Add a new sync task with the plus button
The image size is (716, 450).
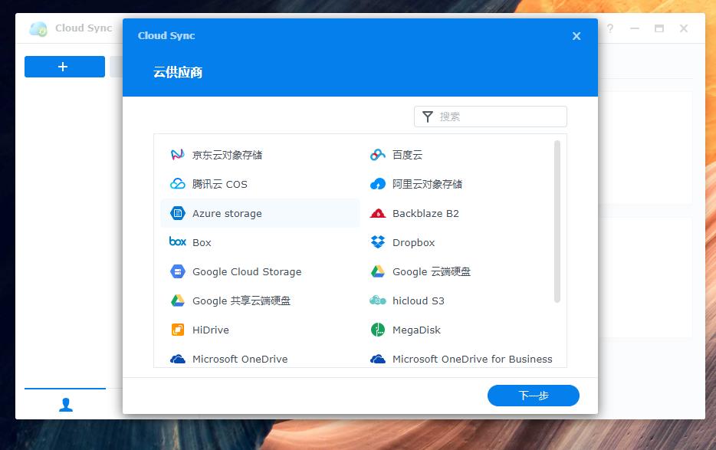64,67
